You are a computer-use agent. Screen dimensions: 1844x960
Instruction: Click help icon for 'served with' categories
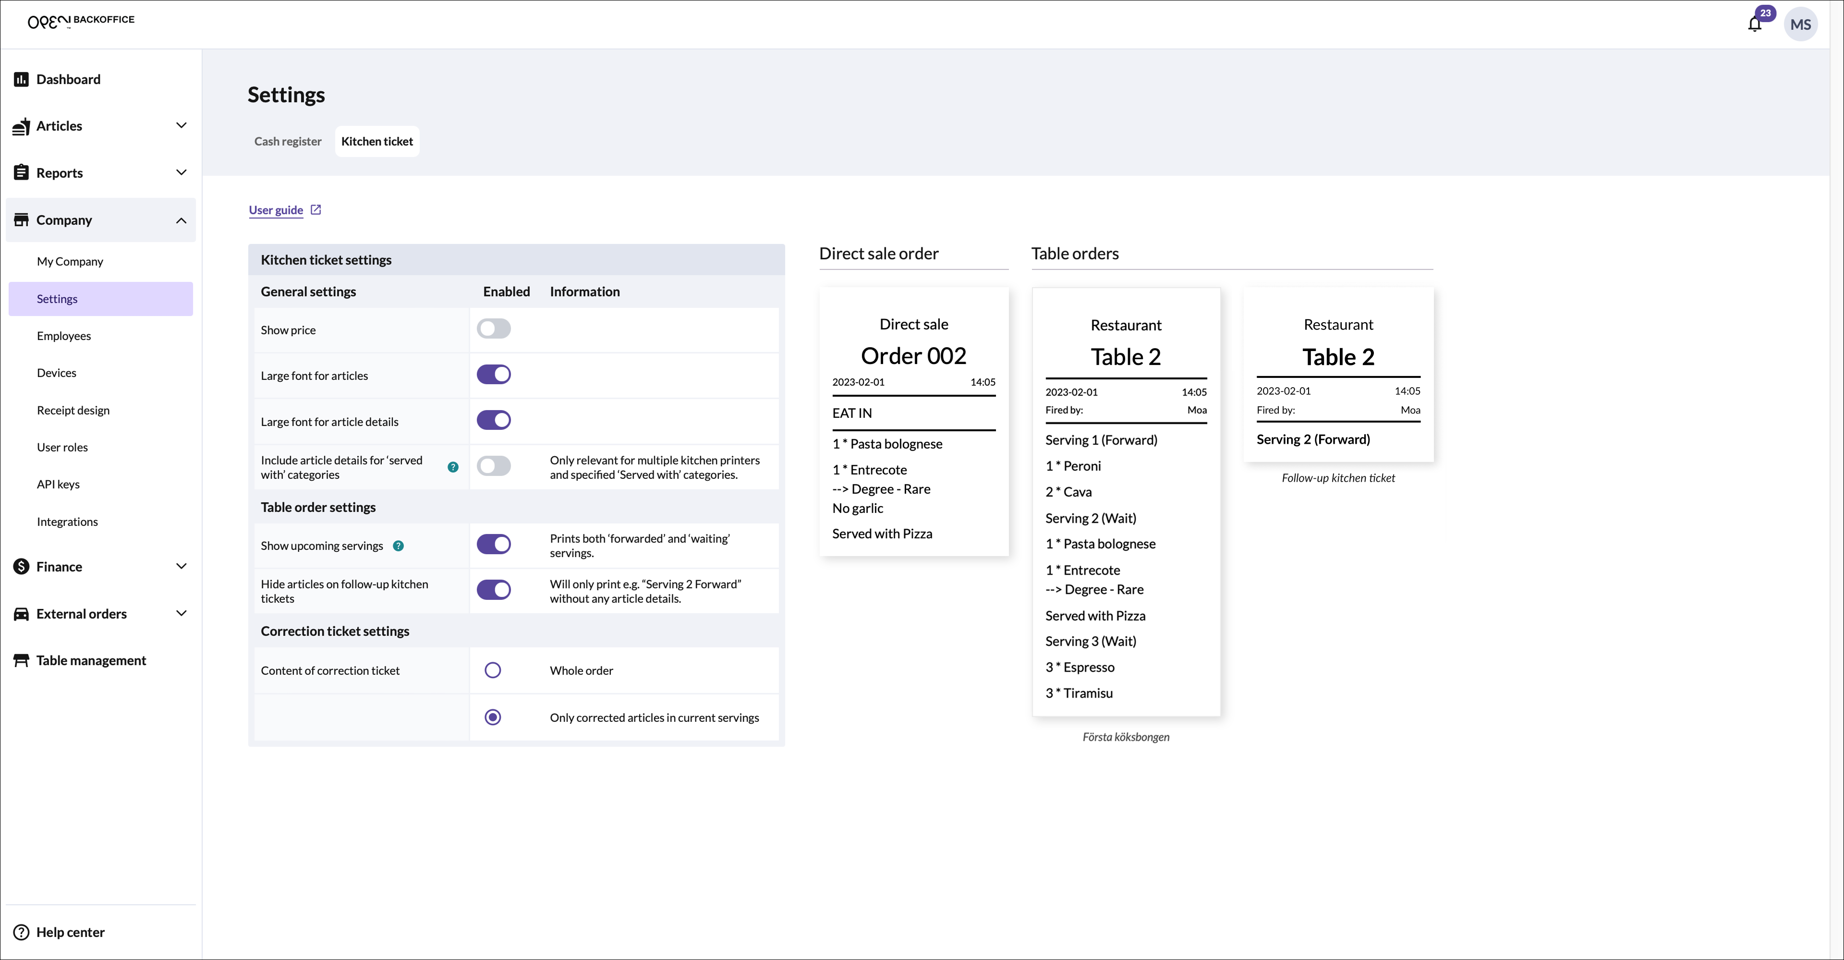coord(453,467)
